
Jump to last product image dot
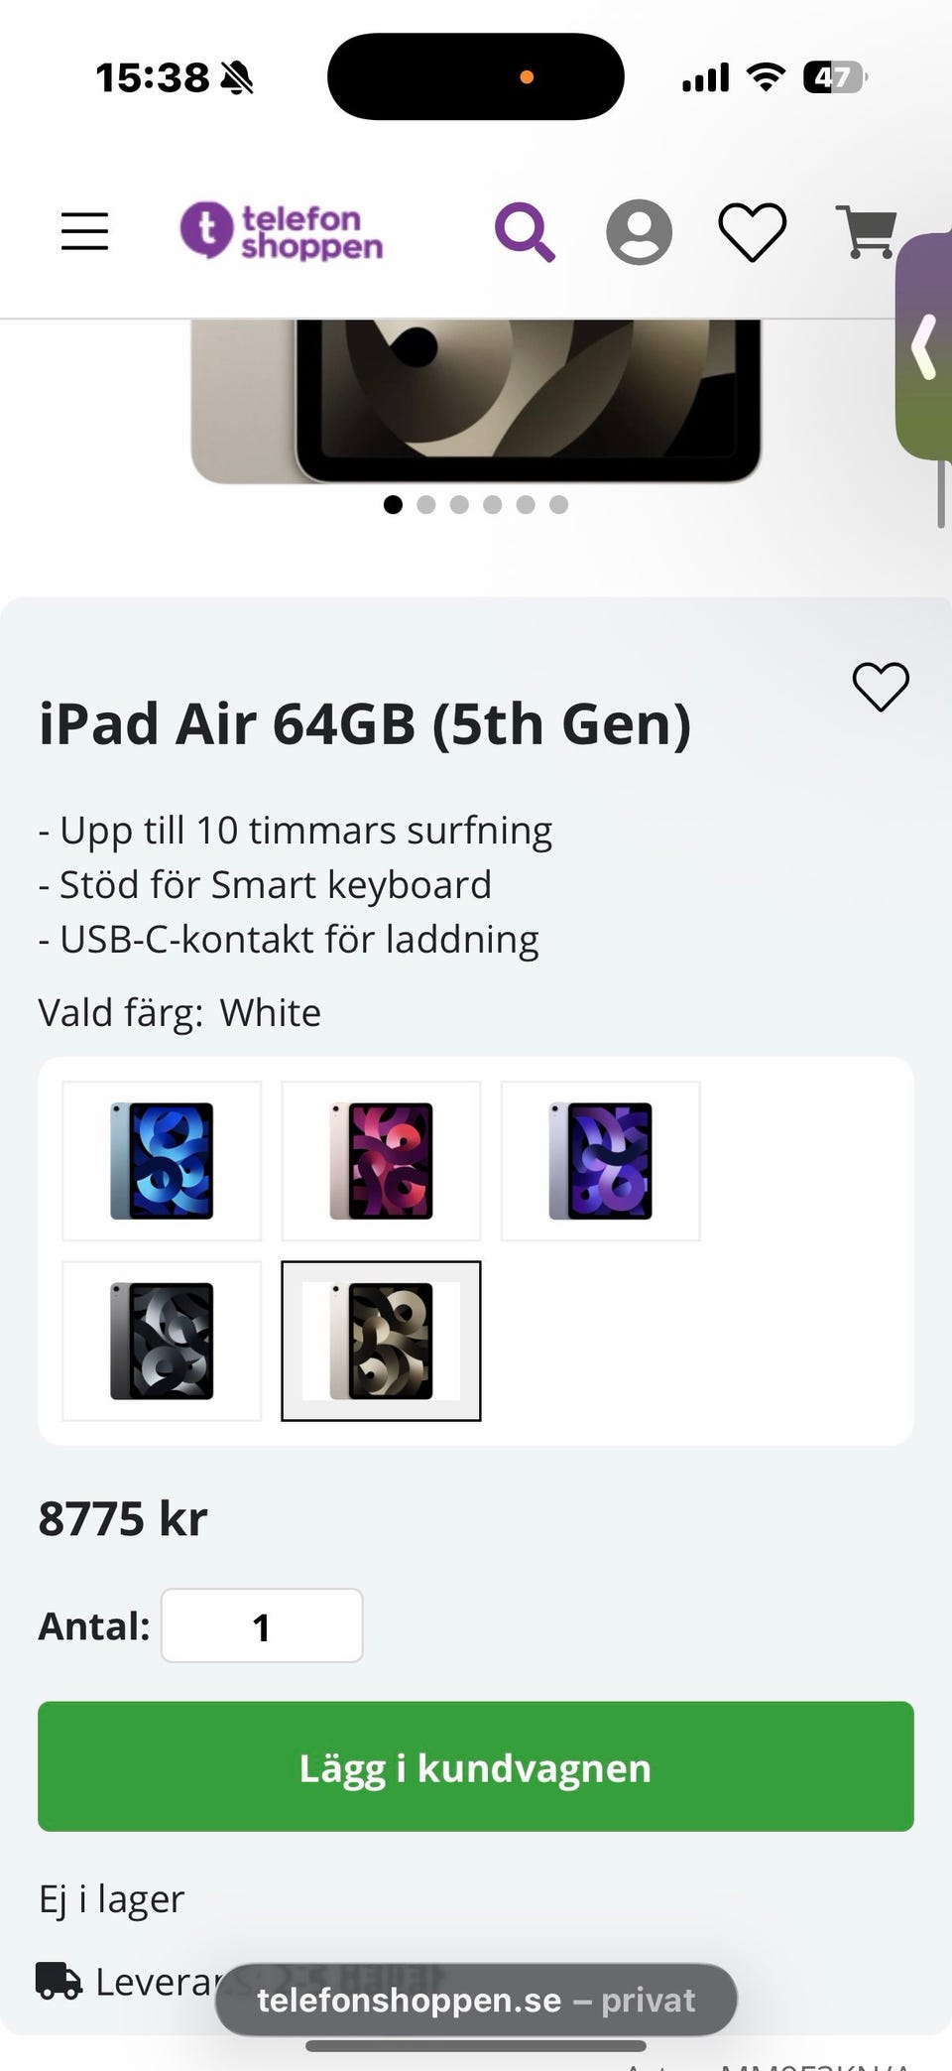pyautogui.click(x=559, y=505)
